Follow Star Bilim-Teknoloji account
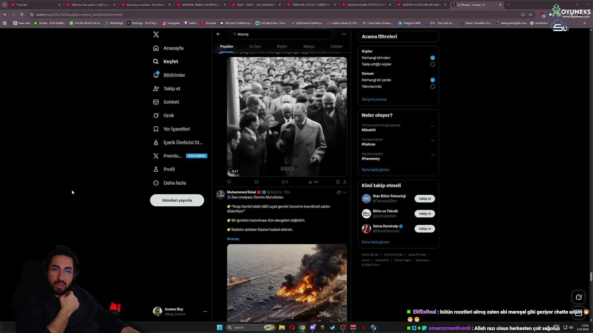The image size is (593, 333). [424, 198]
